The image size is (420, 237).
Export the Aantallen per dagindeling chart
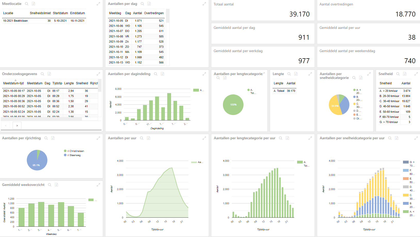[x=163, y=74]
